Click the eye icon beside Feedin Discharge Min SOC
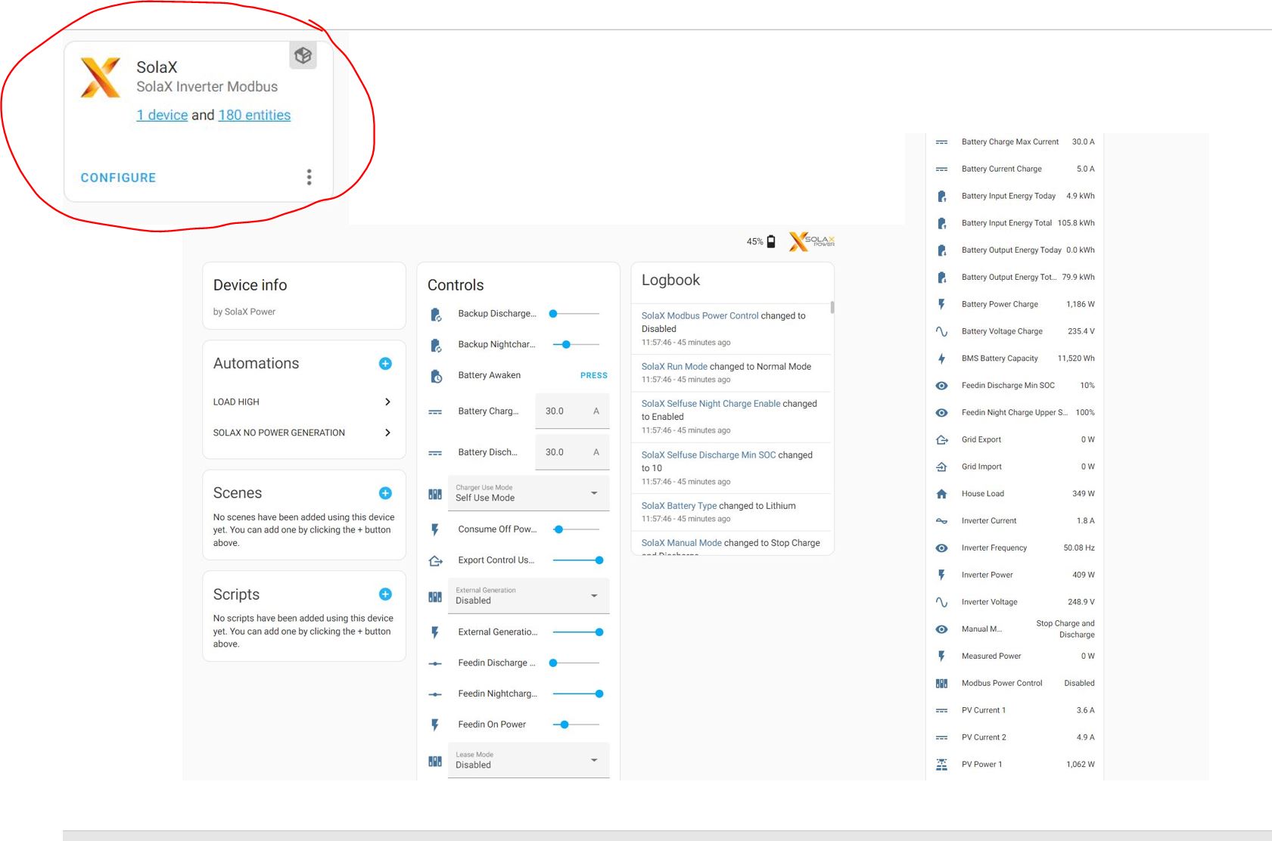Viewport: 1272px width, 841px height. pos(941,386)
